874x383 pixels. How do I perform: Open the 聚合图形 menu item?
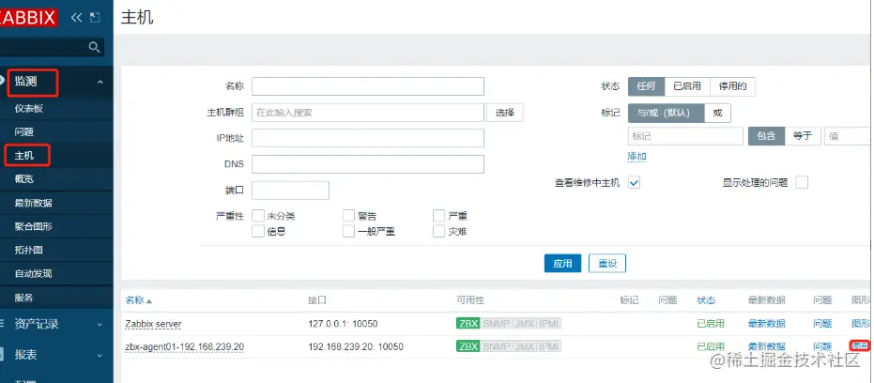[x=34, y=226]
